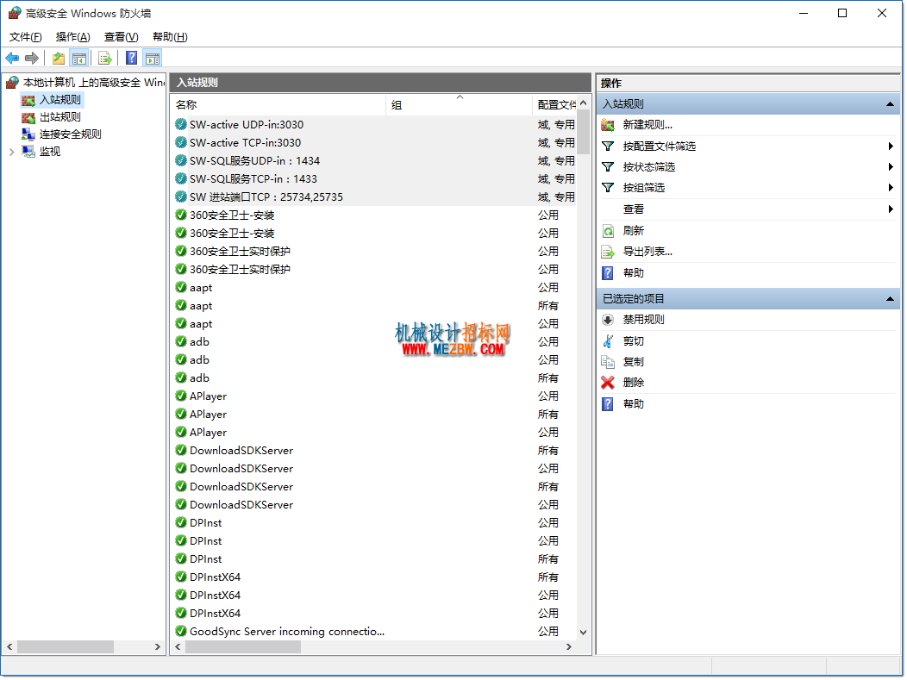Screen dimensions: 907x680
Task: Click the tree pane horizontal scroll left arrow
Action: click(9, 647)
